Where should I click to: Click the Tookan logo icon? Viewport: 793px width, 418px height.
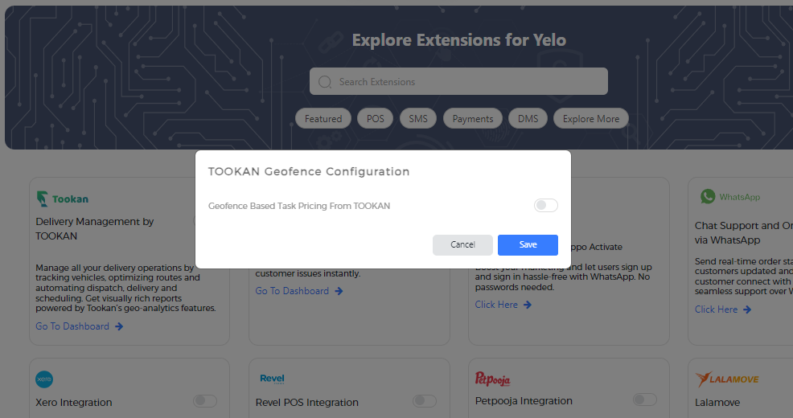43,199
